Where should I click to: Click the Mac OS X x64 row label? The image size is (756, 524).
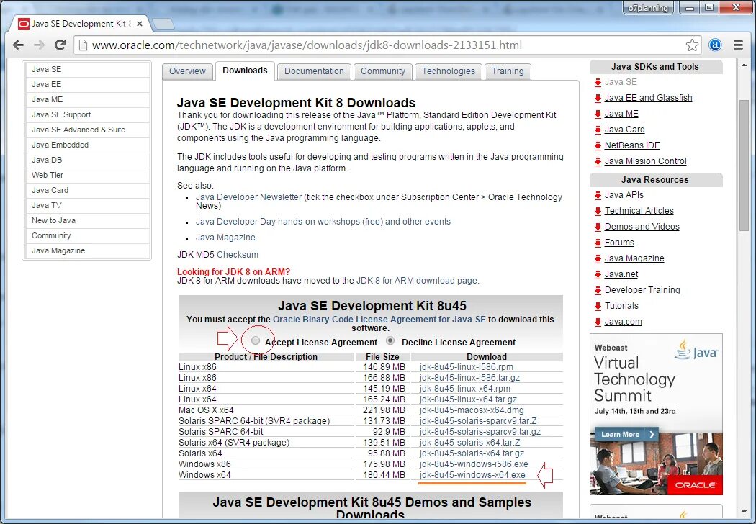206,410
